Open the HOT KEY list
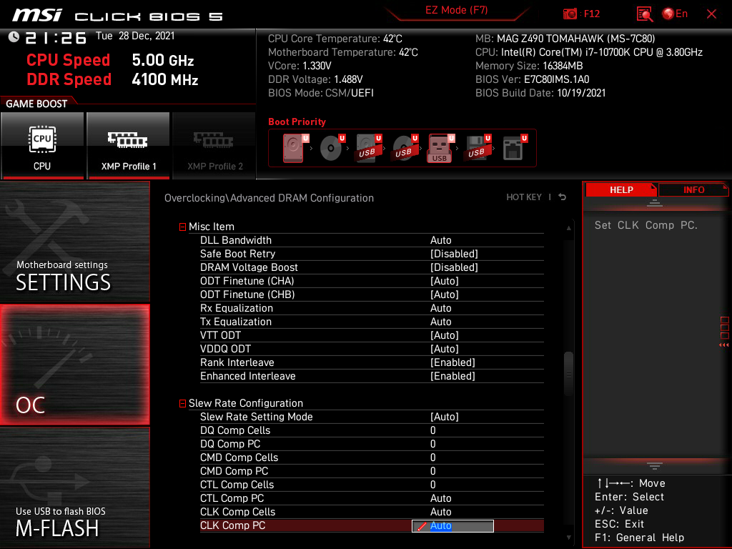This screenshot has height=549, width=732. [x=524, y=197]
